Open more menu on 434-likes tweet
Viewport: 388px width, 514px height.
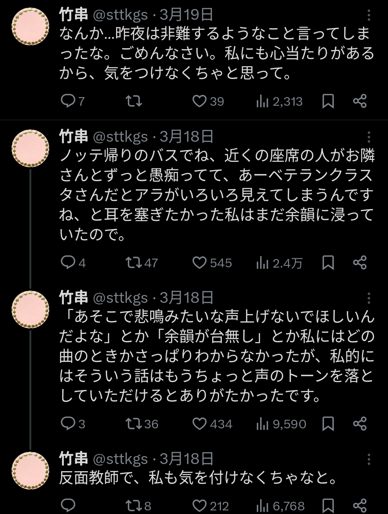(369, 298)
